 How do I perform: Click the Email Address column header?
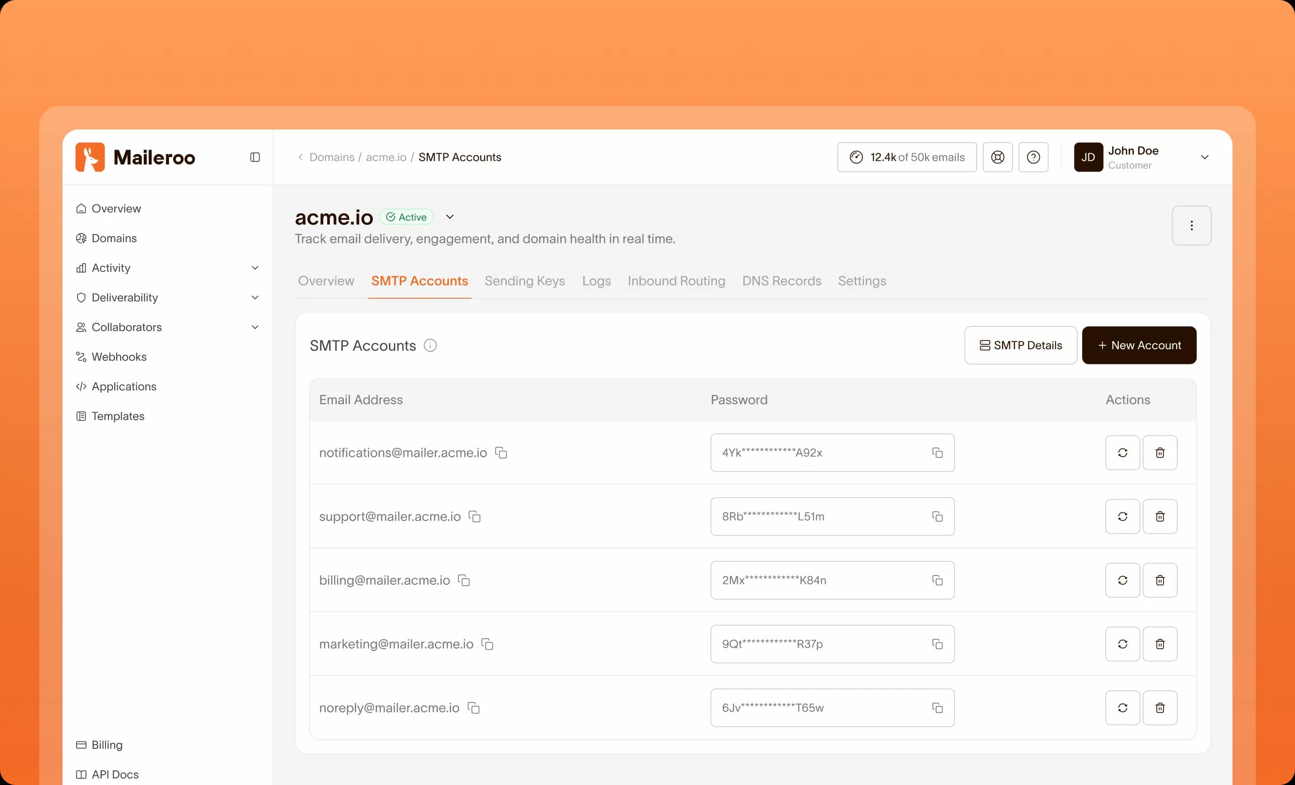(361, 399)
